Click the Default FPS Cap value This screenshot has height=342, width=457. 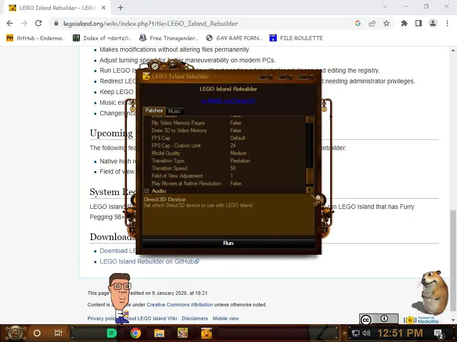[238, 138]
